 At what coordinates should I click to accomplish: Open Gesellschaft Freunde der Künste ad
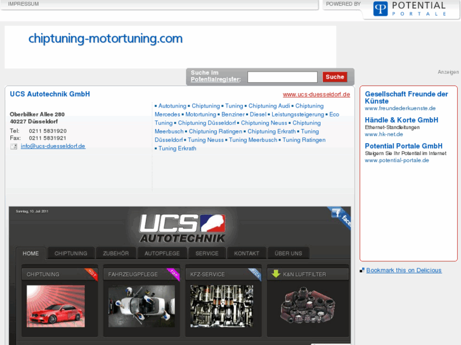406,97
